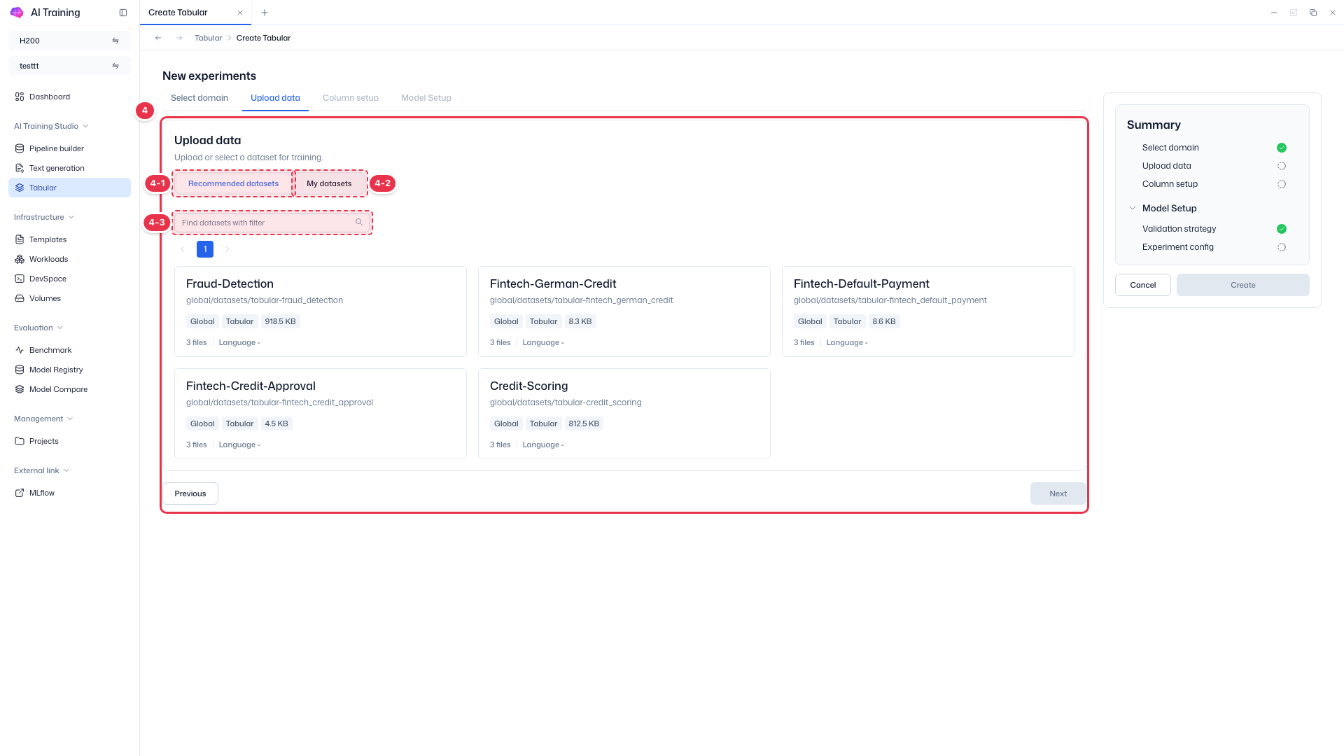
Task: Click the switch icon next to H200
Action: (x=115, y=41)
